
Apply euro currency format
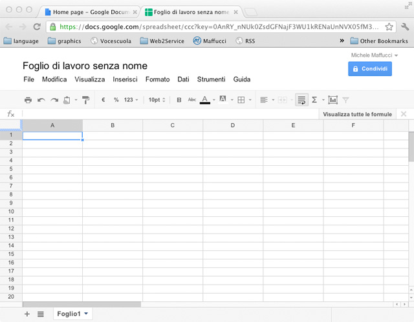103,100
